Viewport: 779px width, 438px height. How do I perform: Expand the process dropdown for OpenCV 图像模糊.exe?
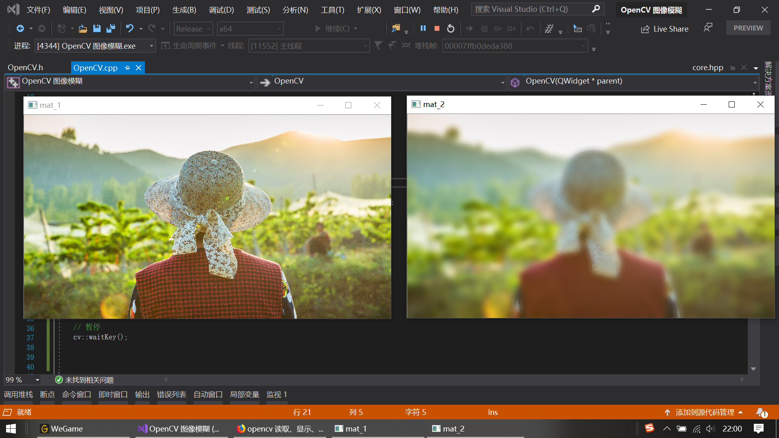(x=151, y=46)
